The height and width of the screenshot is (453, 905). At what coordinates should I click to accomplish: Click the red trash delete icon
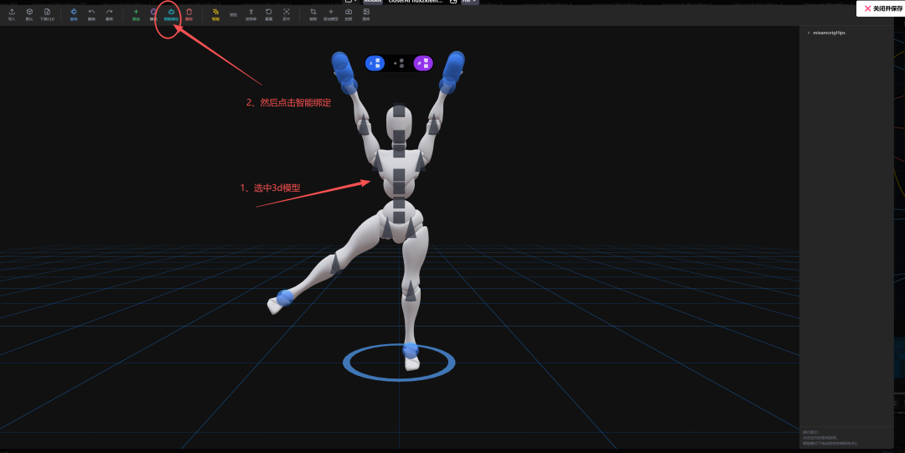tap(189, 13)
